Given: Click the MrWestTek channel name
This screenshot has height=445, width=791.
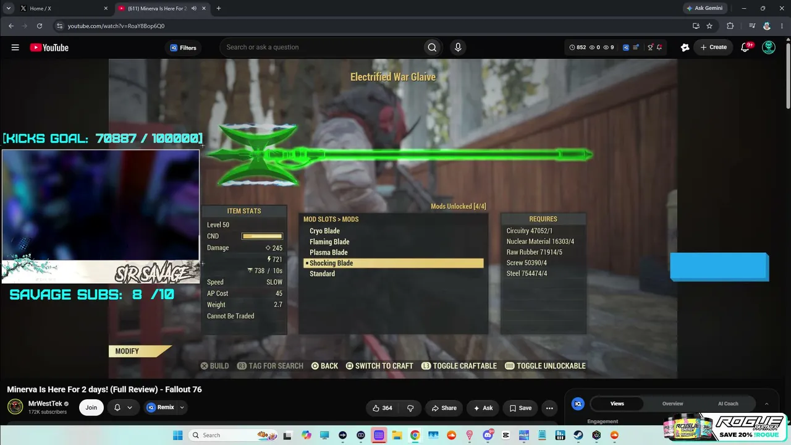Looking at the screenshot, I should 45,404.
